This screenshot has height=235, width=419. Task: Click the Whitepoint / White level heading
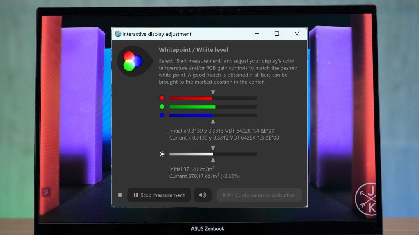(194, 50)
